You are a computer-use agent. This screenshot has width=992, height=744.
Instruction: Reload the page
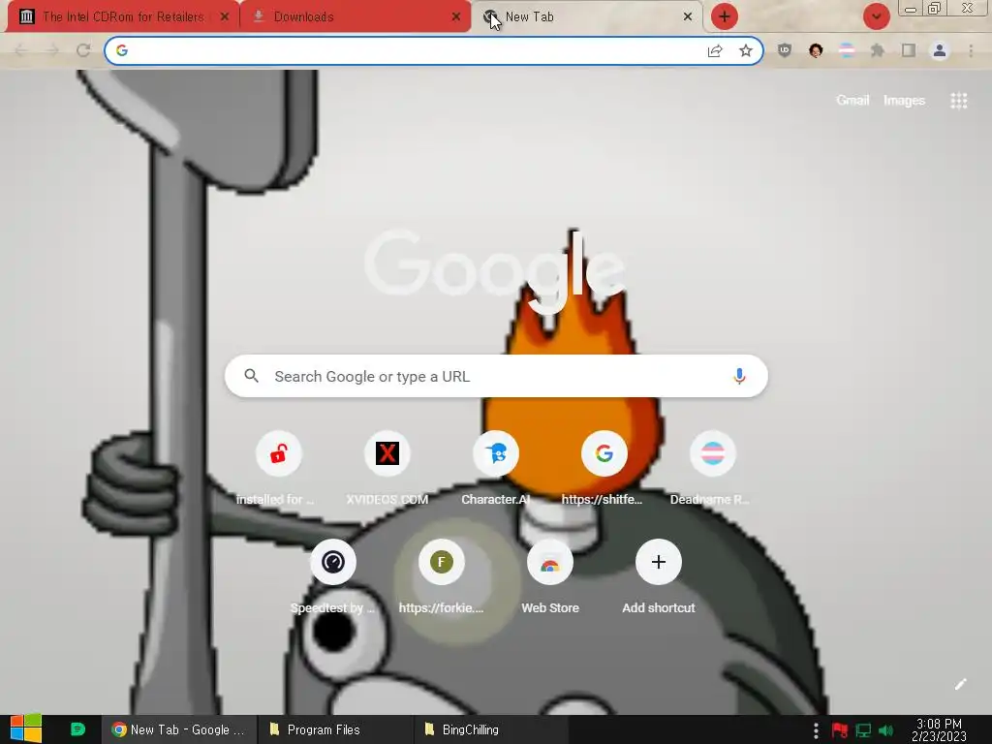(83, 50)
